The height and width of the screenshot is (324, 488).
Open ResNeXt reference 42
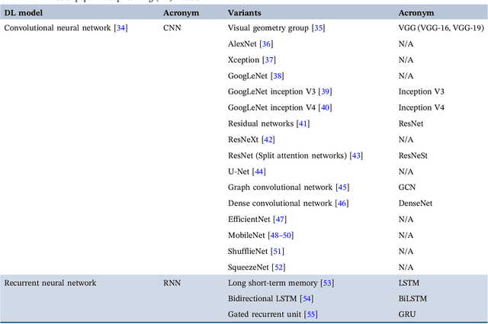tap(268, 140)
